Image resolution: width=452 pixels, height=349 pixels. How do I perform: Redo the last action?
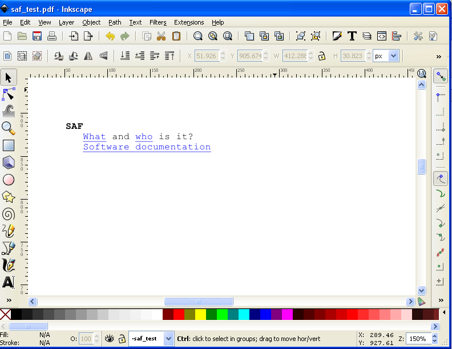pyautogui.click(x=125, y=36)
